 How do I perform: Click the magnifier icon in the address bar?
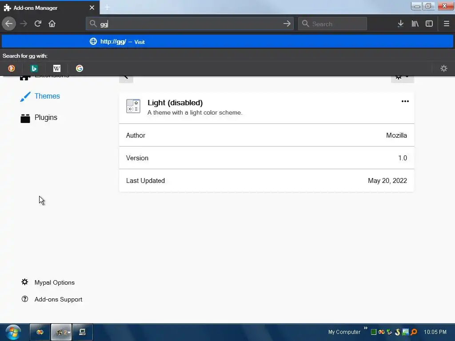93,24
